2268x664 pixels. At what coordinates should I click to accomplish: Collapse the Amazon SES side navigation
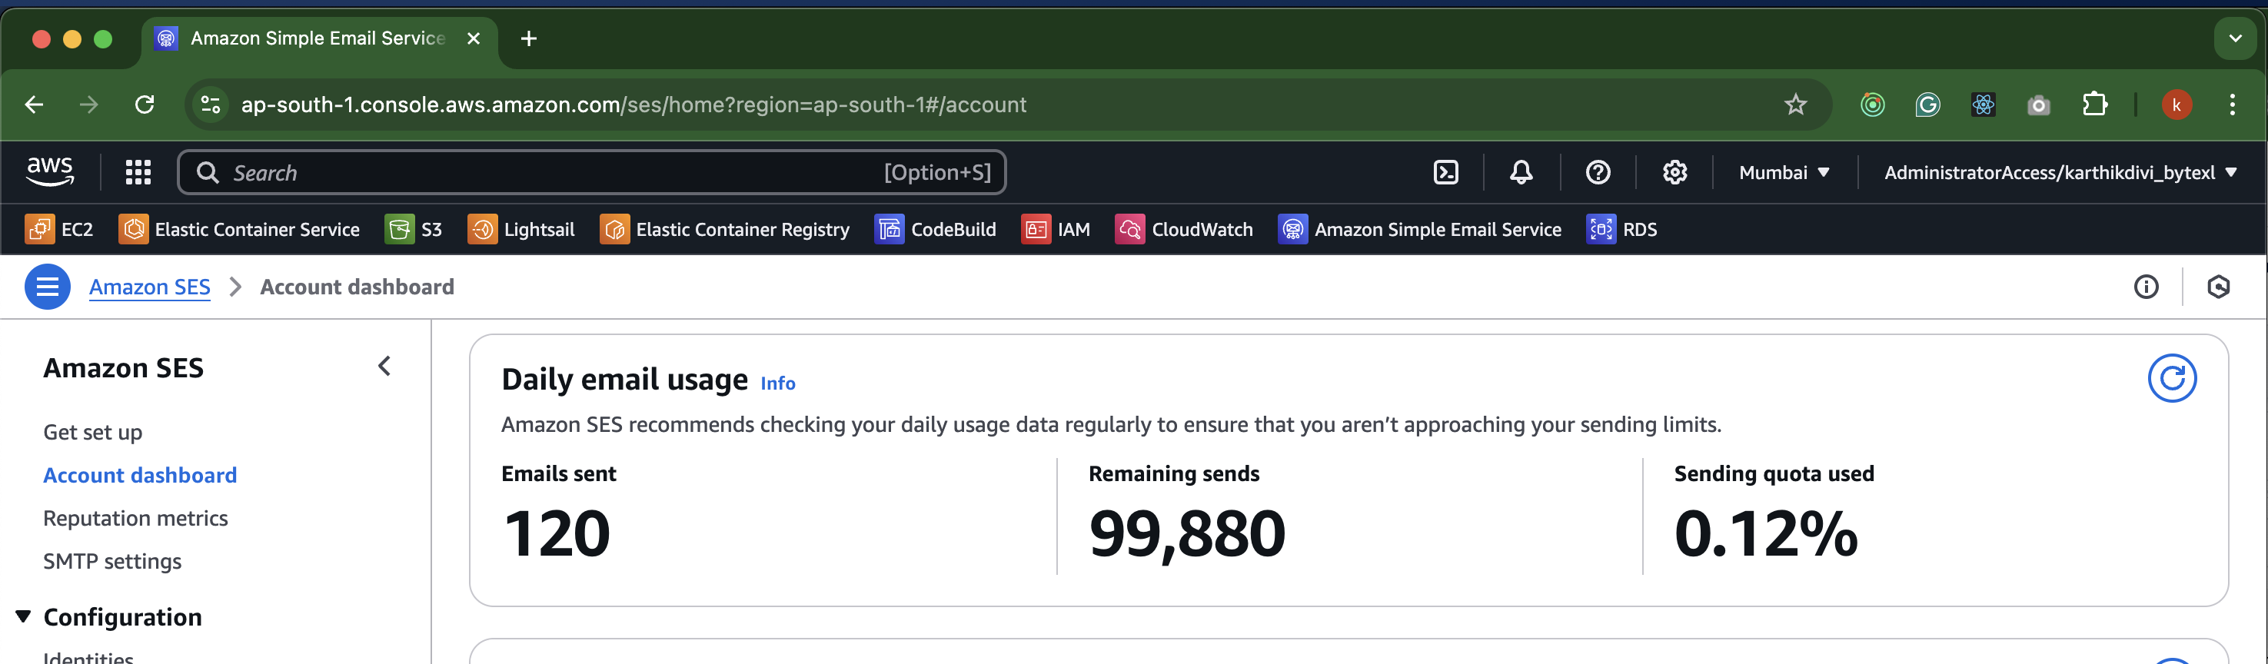tap(384, 367)
